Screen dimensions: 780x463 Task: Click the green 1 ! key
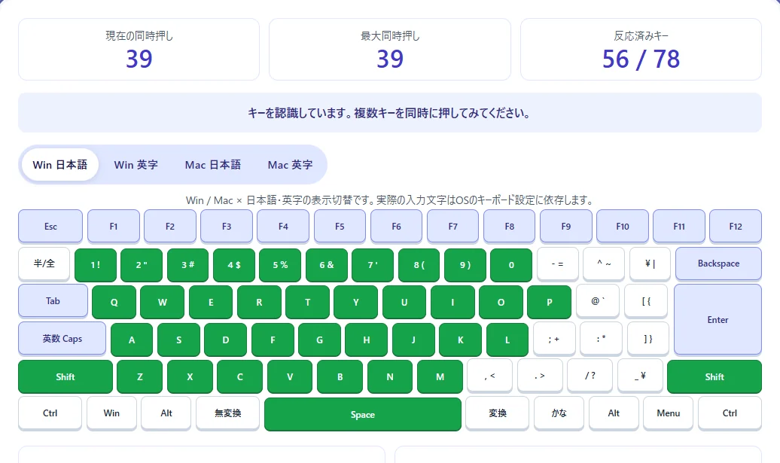click(96, 265)
